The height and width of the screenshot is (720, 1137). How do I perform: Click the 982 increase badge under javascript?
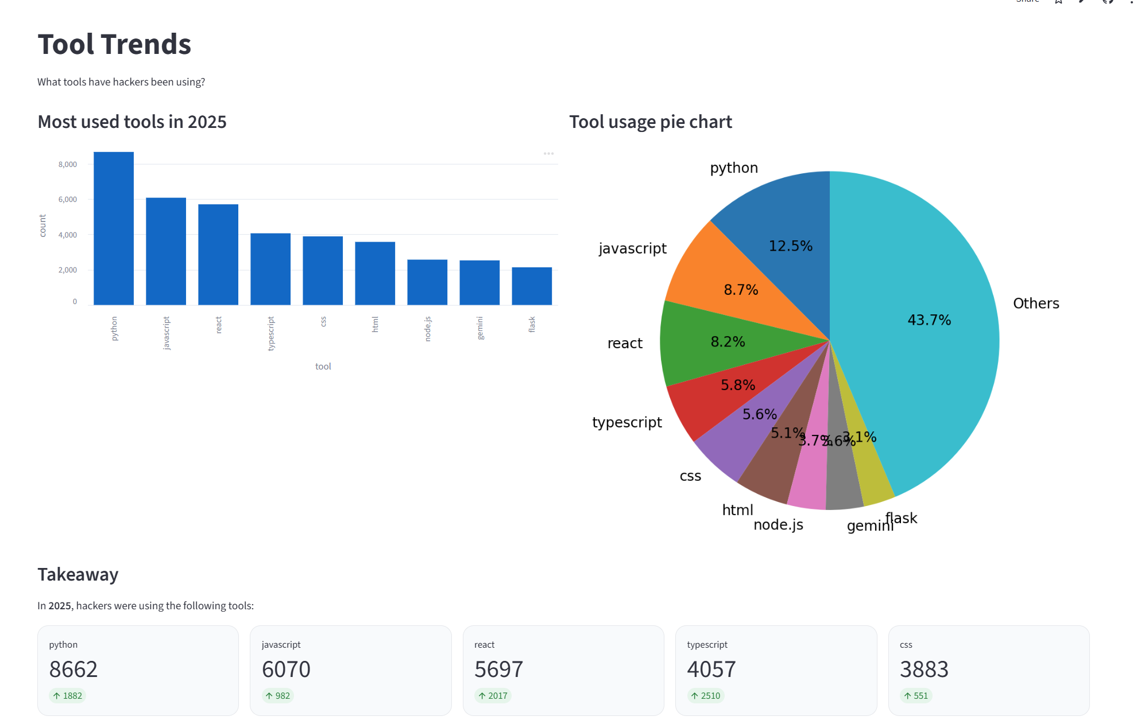tap(278, 695)
